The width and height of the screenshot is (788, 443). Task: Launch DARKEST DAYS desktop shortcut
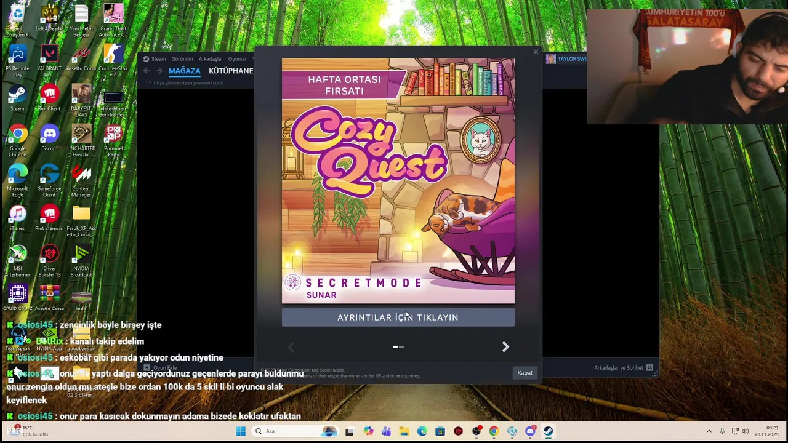[x=81, y=100]
